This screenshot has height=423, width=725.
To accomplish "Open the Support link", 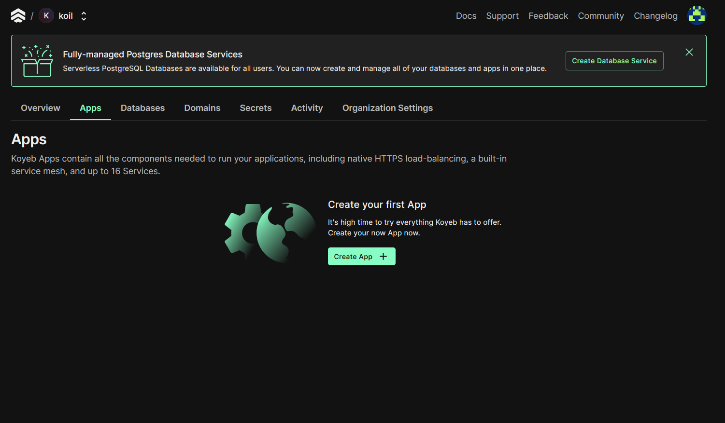I will 502,16.
